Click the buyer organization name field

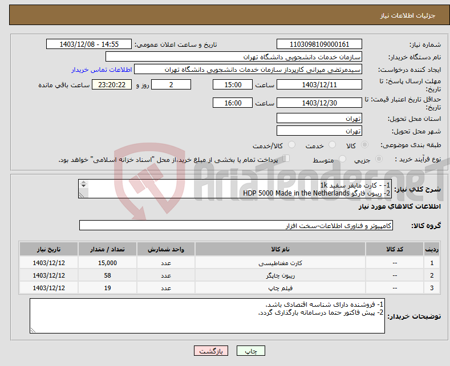234,57
